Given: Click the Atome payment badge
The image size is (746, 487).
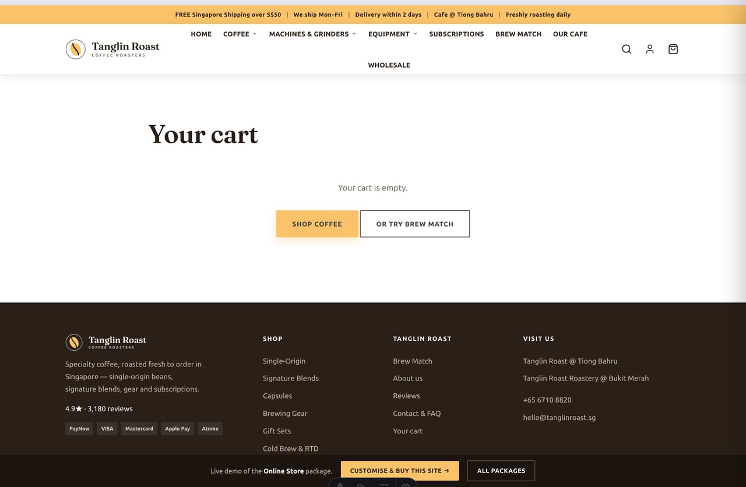Looking at the screenshot, I should coord(210,429).
